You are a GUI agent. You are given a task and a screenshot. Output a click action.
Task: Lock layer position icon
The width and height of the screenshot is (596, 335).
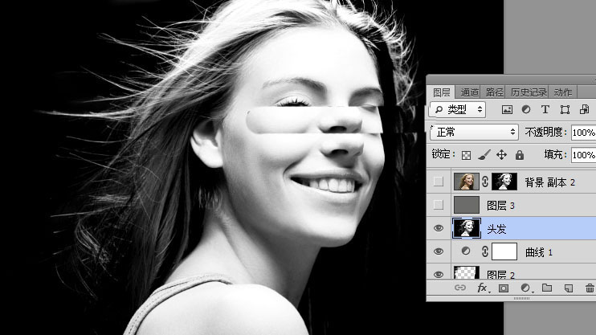(501, 155)
